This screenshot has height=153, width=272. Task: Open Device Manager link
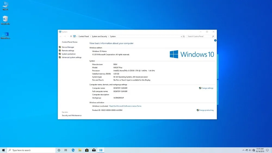pos(68,47)
